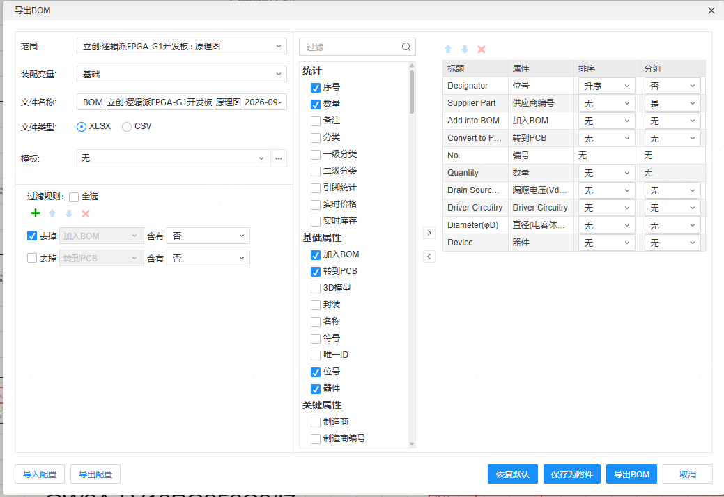This screenshot has height=497, width=724.
Task: Click scrollbar down arrow in attribute list
Action: (x=411, y=444)
